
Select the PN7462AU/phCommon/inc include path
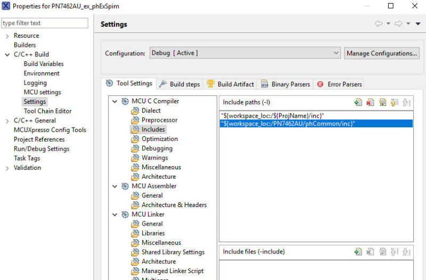[316, 124]
